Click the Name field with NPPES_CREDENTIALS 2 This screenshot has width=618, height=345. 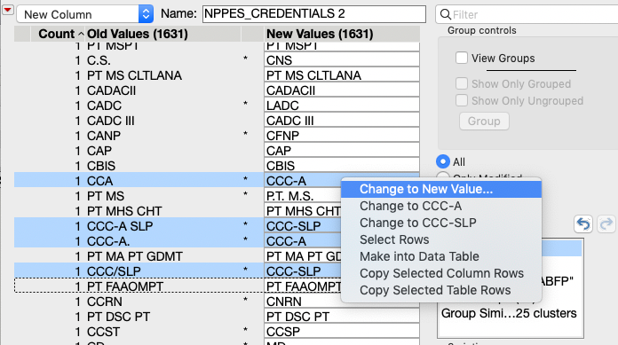point(314,14)
